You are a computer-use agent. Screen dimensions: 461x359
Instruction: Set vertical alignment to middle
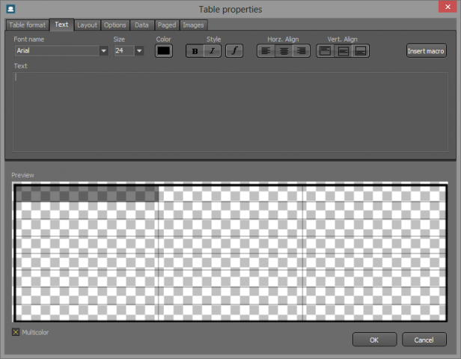click(x=343, y=51)
